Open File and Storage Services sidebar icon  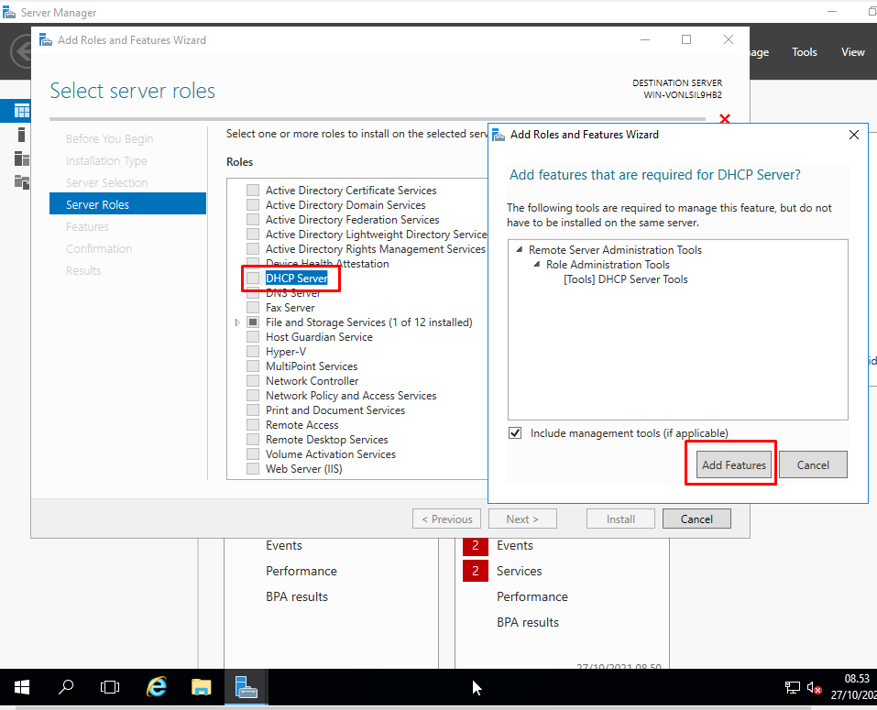coord(21,181)
